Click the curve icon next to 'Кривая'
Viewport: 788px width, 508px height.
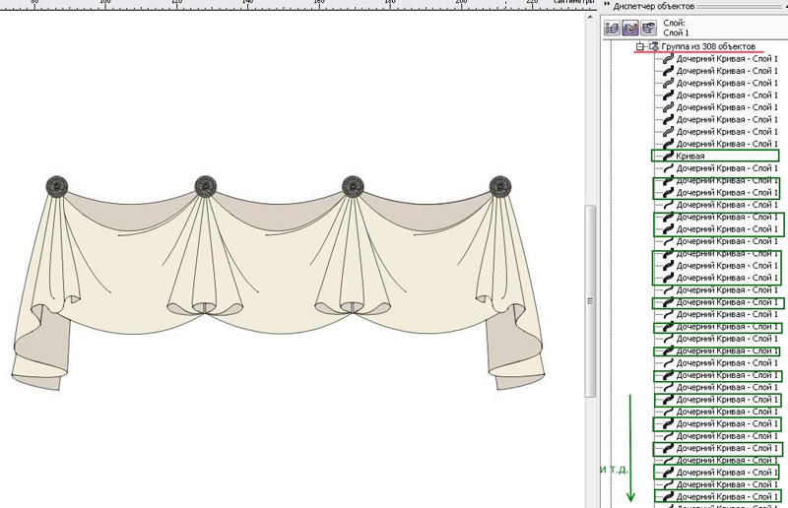669,156
